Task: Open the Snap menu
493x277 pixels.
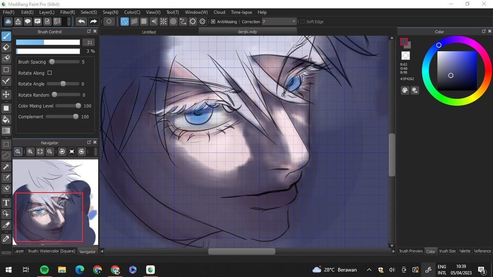Action: 111,12
